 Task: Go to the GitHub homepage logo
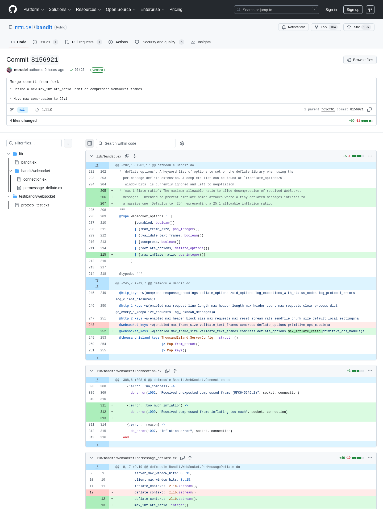(13, 9)
